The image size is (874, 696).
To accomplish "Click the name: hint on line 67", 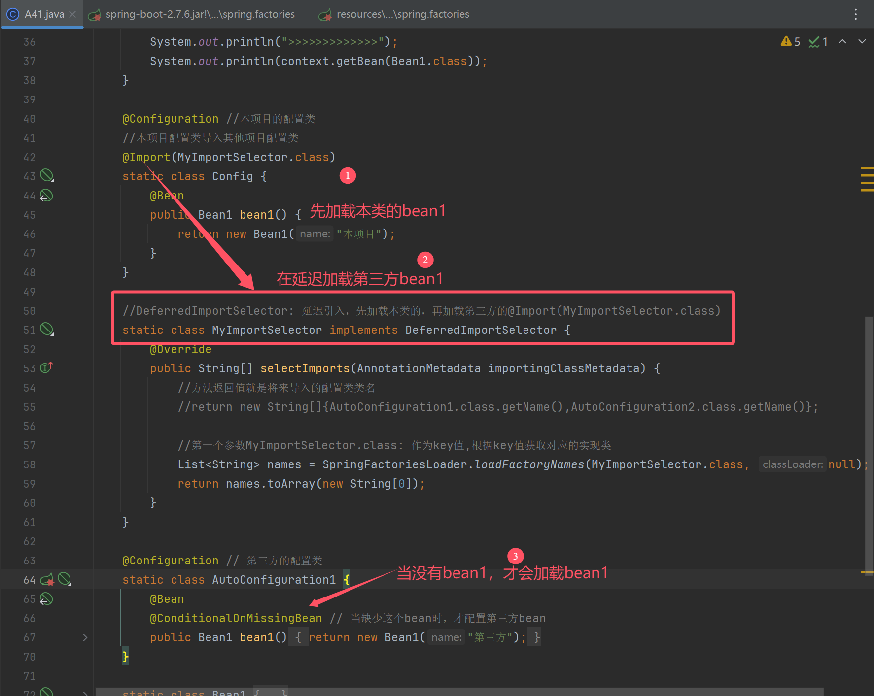I will (x=446, y=637).
